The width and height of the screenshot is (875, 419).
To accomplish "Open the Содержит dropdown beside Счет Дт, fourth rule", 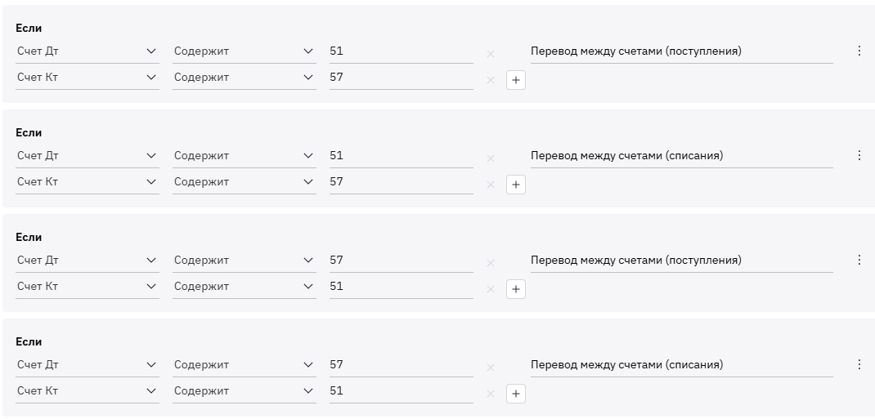I will click(244, 364).
